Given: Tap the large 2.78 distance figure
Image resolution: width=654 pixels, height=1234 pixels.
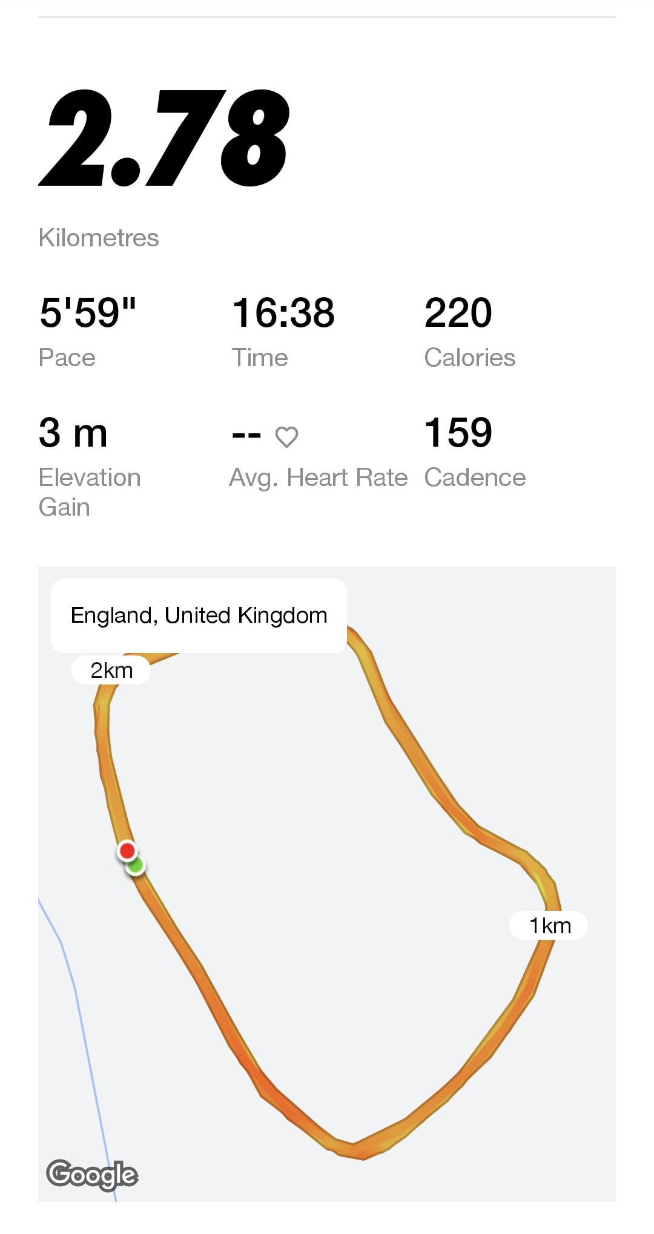Looking at the screenshot, I should tap(165, 137).
